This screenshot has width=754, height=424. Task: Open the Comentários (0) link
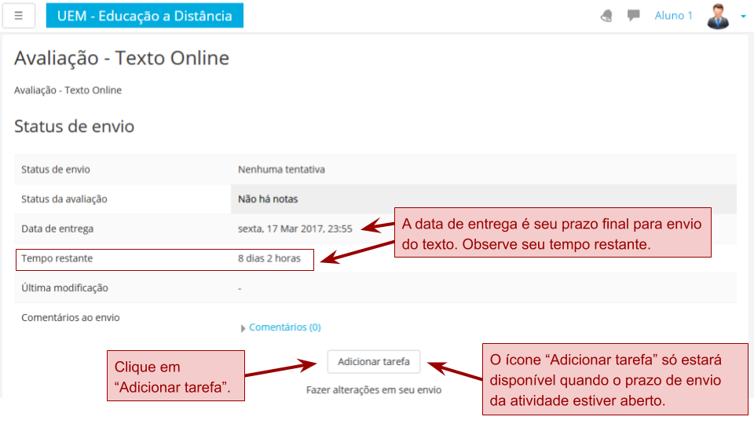tap(284, 327)
